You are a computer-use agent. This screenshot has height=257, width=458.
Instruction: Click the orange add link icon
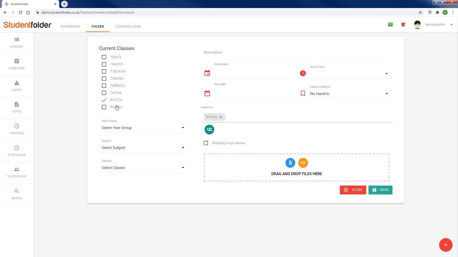[x=303, y=163]
